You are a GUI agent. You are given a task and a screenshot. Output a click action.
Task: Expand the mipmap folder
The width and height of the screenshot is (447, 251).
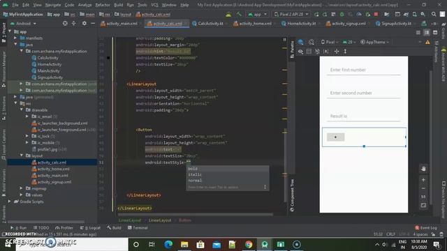pyautogui.click(x=22, y=188)
